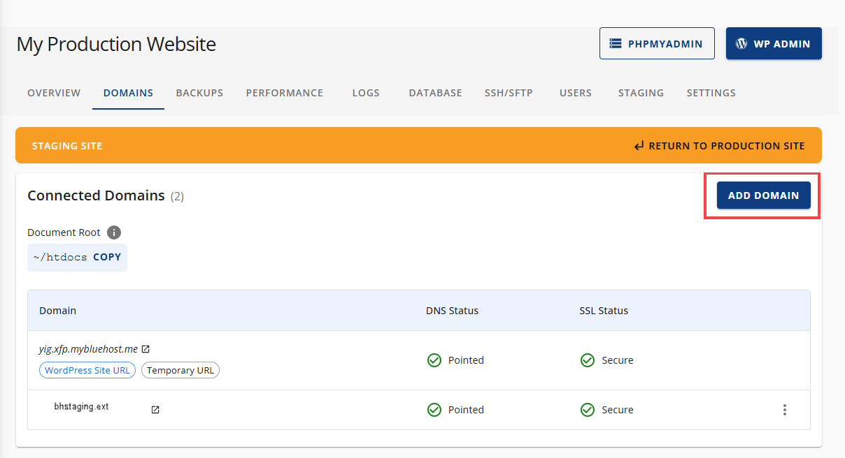Click the Document Root label
845x458 pixels.
pyautogui.click(x=64, y=232)
